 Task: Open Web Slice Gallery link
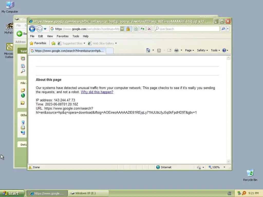pos(101,43)
